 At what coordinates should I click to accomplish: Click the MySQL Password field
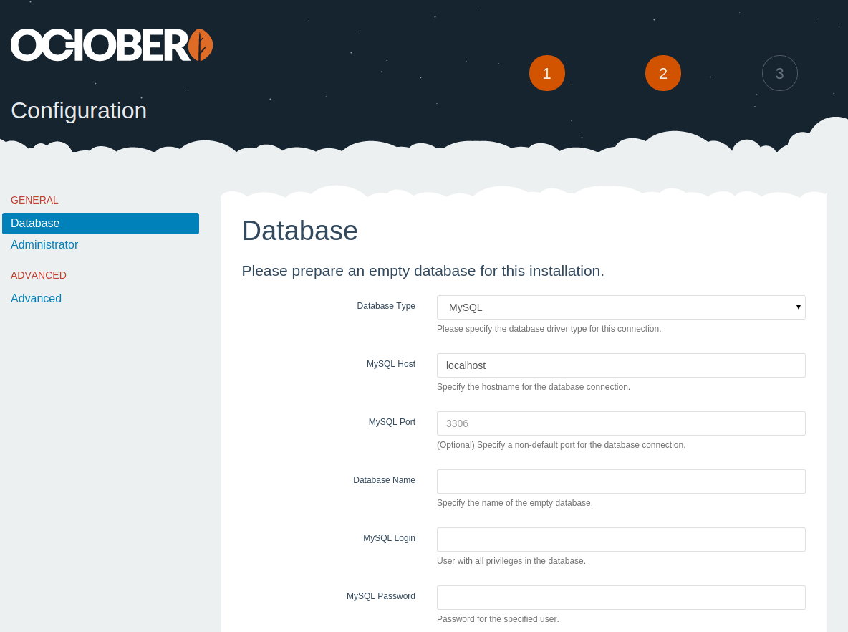click(621, 598)
